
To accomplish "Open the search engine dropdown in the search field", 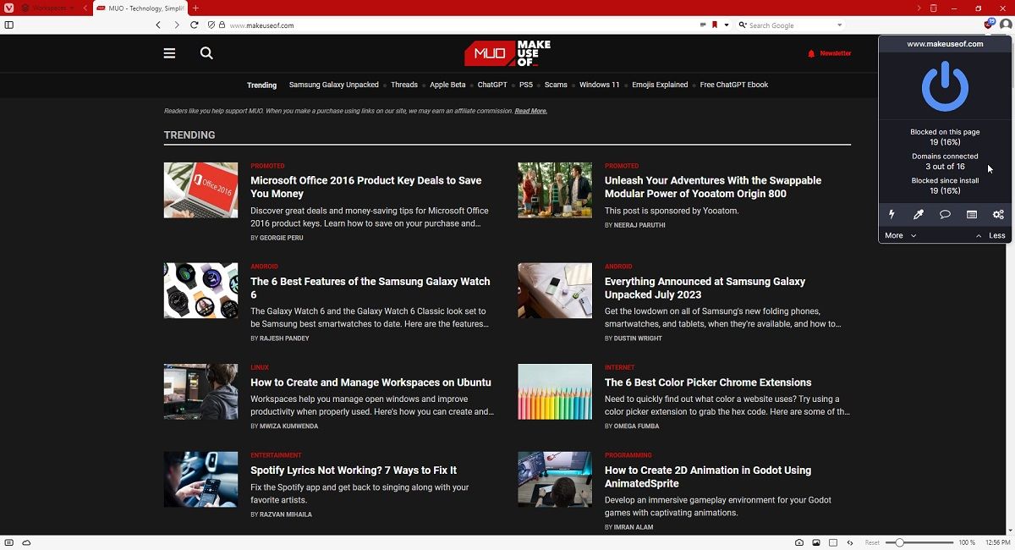I will pos(840,25).
